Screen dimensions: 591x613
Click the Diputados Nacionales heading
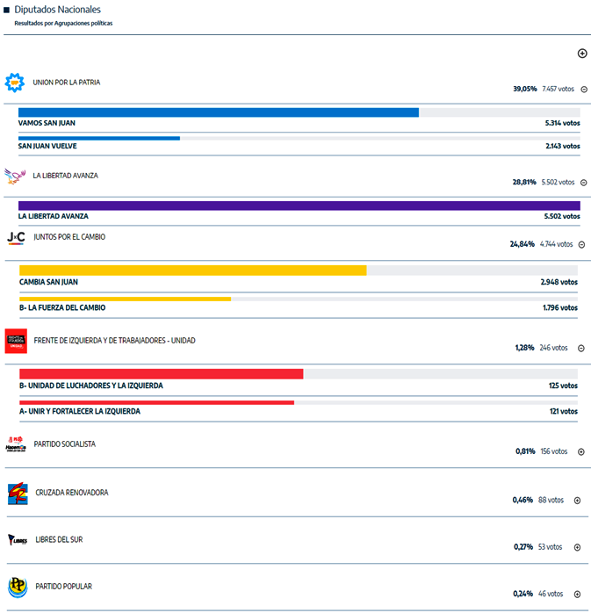pos(57,9)
